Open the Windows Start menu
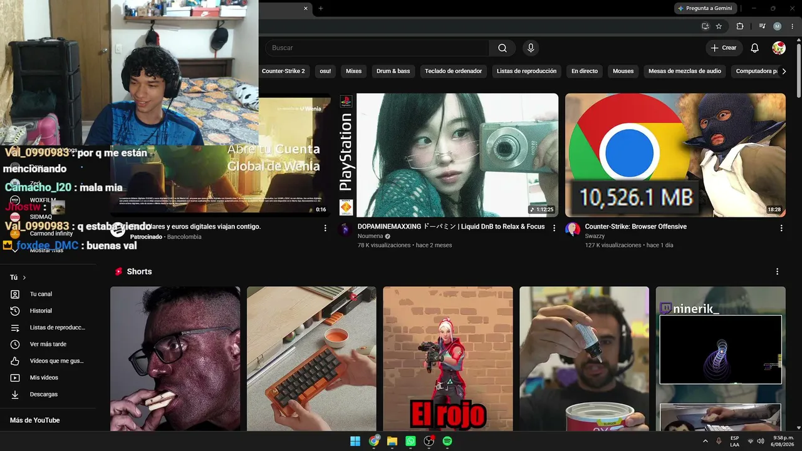Viewport: 802px width, 451px height. 355,441
